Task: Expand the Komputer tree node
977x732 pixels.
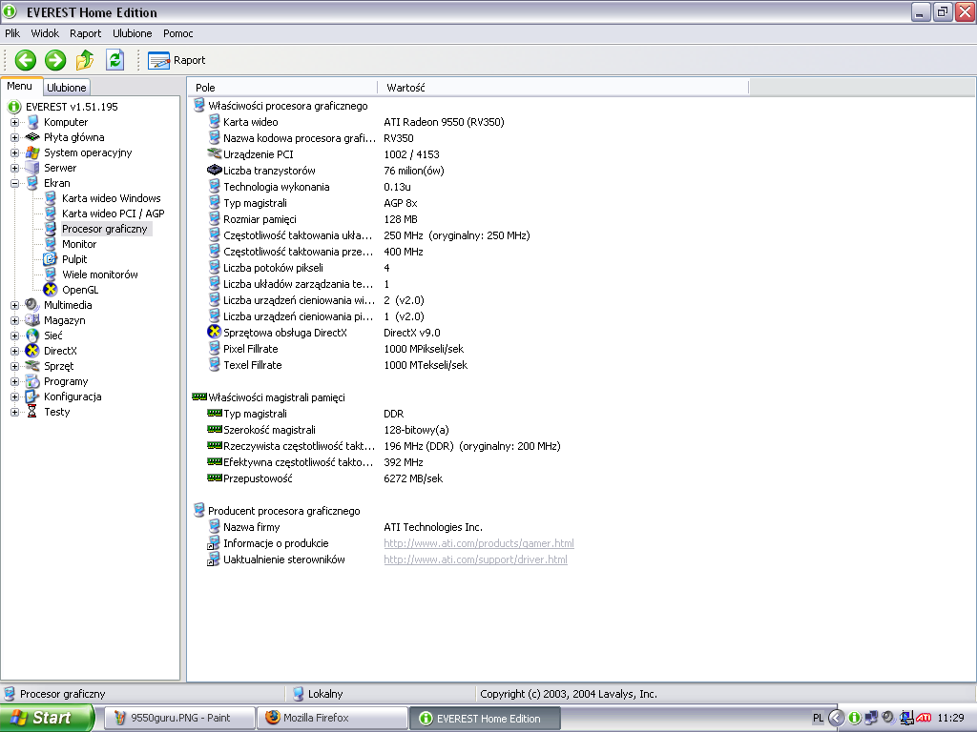Action: tap(15, 122)
